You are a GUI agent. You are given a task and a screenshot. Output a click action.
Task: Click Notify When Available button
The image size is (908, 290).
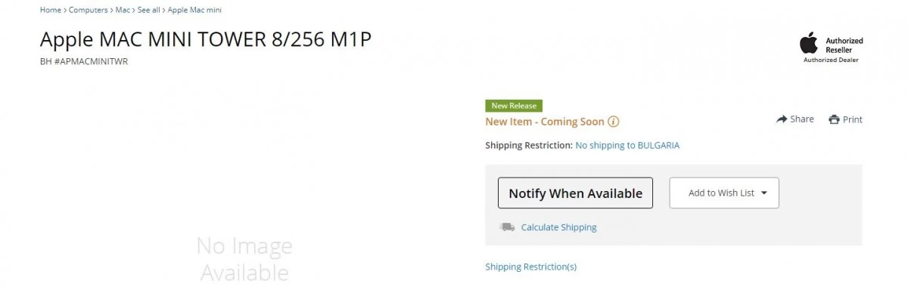(x=575, y=193)
